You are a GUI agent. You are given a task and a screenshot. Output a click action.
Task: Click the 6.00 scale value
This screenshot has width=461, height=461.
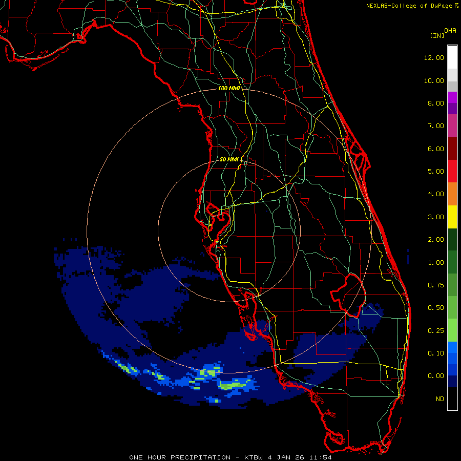[x=435, y=149]
